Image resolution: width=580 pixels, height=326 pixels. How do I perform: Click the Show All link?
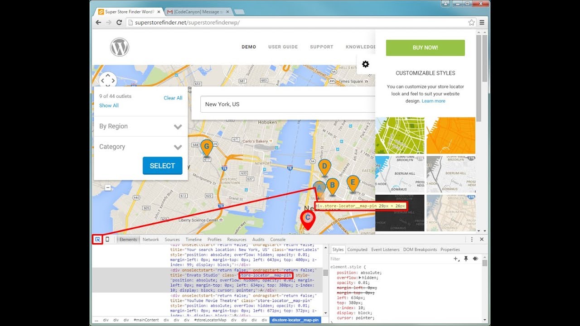(x=109, y=105)
